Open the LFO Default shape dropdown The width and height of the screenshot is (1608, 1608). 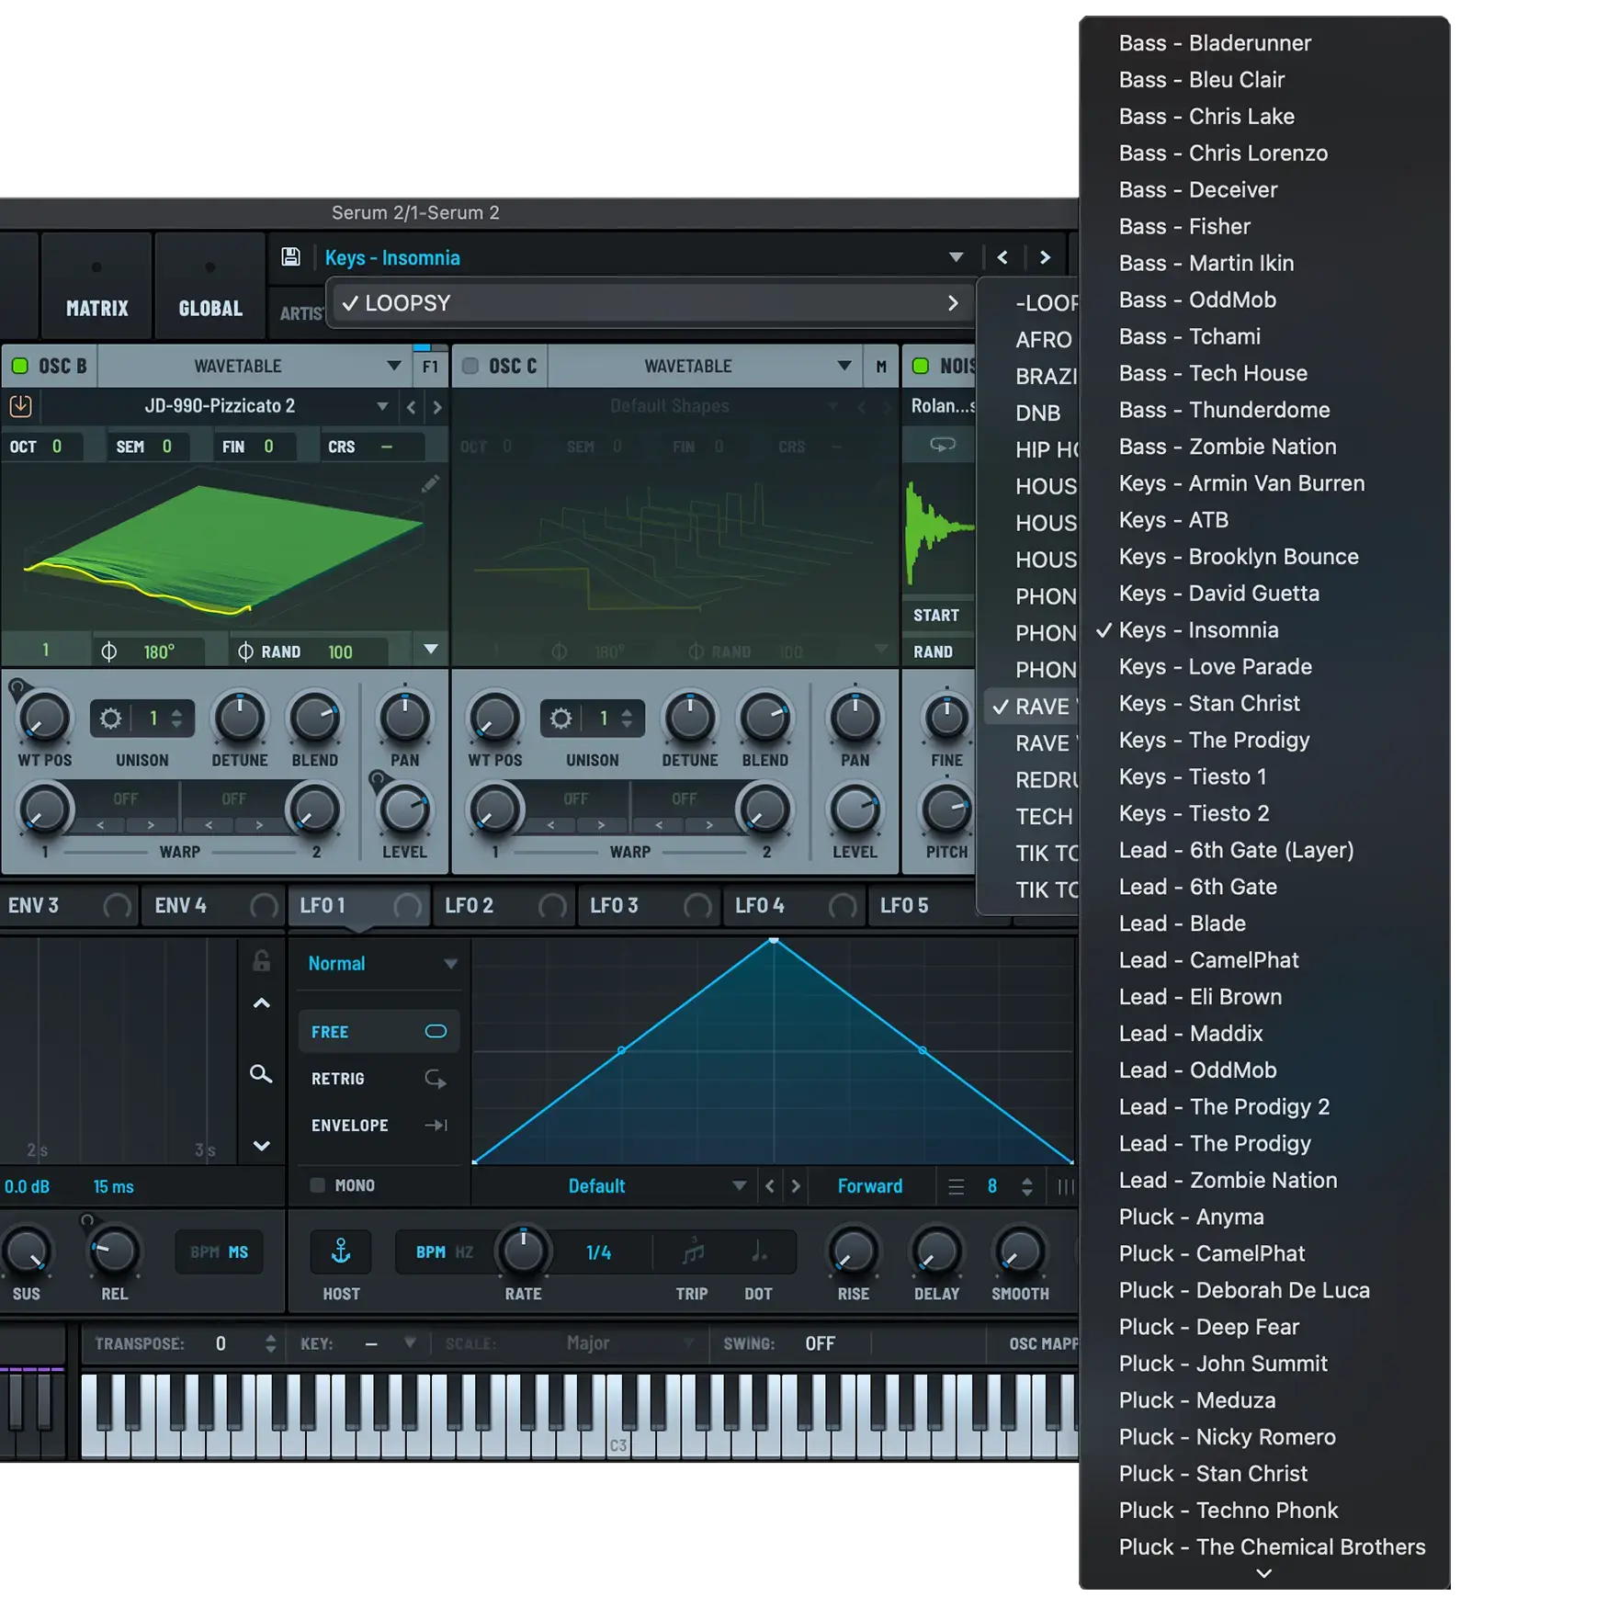click(739, 1186)
